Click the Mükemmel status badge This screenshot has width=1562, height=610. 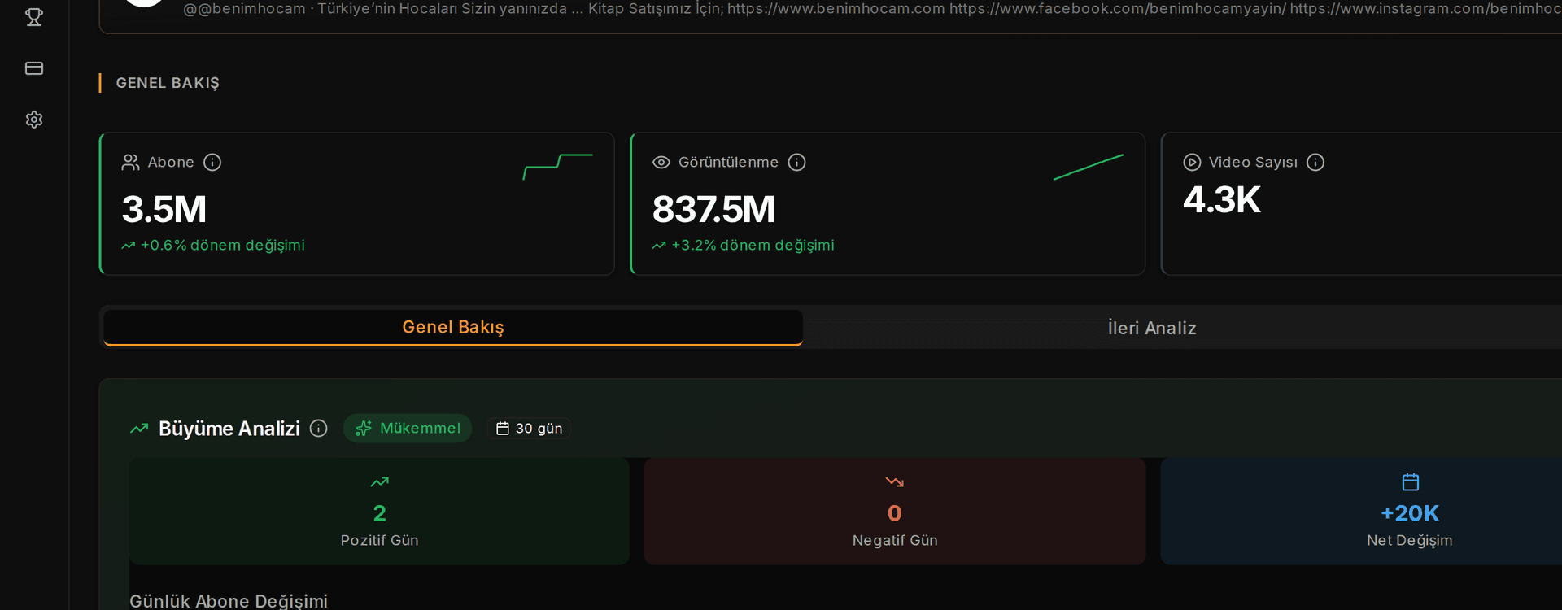(x=408, y=429)
